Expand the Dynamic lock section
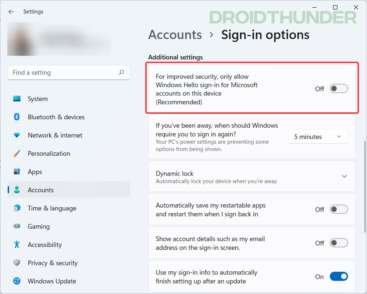 coord(252,176)
